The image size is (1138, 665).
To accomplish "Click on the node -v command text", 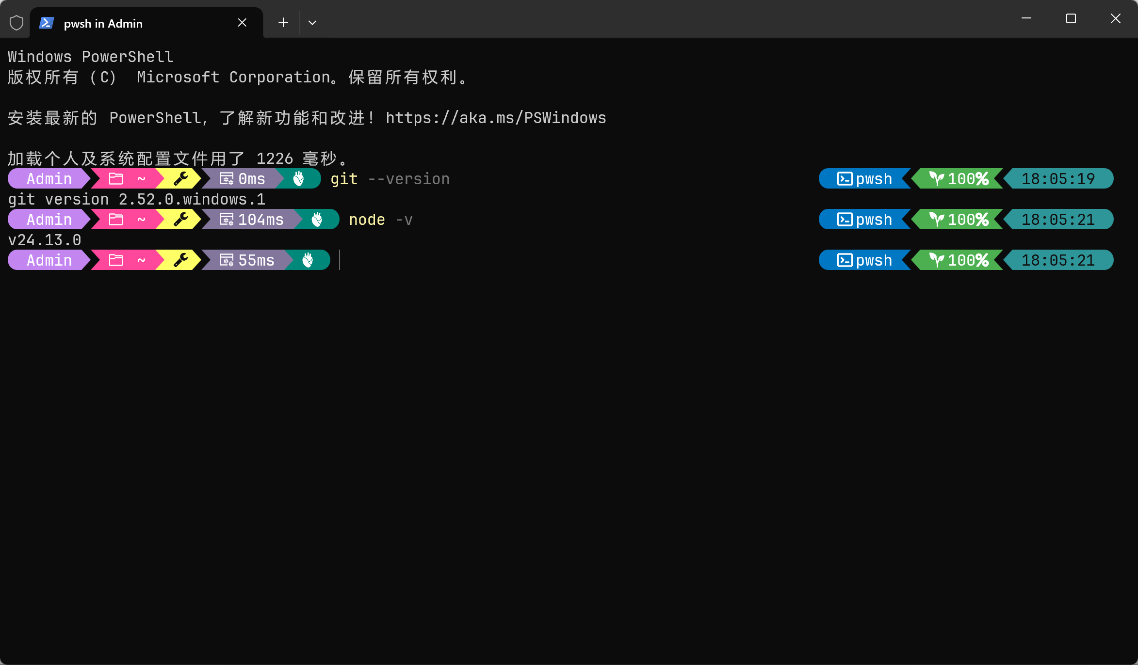I will tap(381, 220).
